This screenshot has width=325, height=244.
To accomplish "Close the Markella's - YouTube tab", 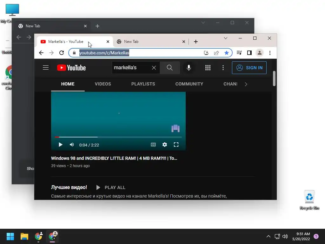I will point(108,42).
